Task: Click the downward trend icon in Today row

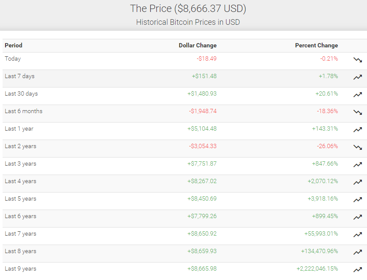Action: point(358,60)
